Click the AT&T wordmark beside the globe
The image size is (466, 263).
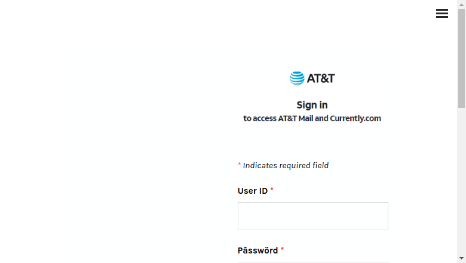321,79
